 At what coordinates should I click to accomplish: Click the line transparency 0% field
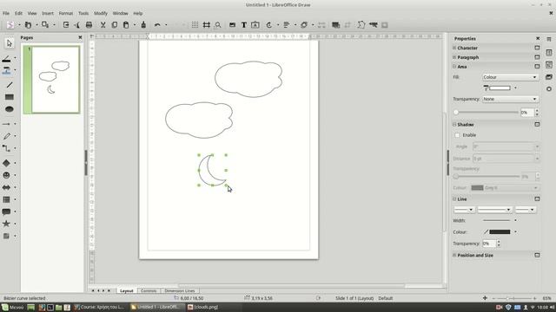(x=489, y=244)
